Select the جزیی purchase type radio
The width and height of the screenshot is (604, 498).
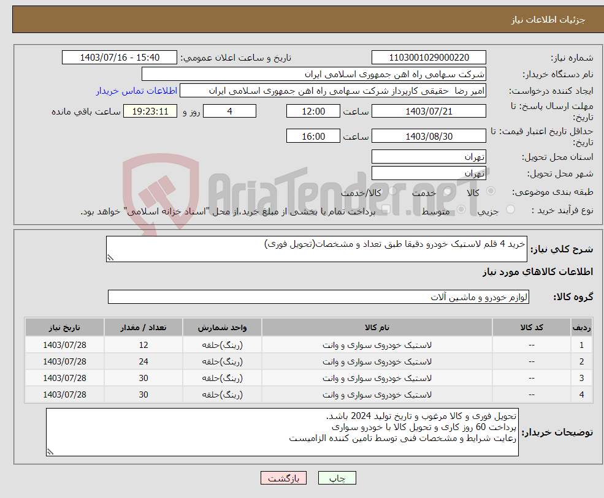(x=510, y=209)
